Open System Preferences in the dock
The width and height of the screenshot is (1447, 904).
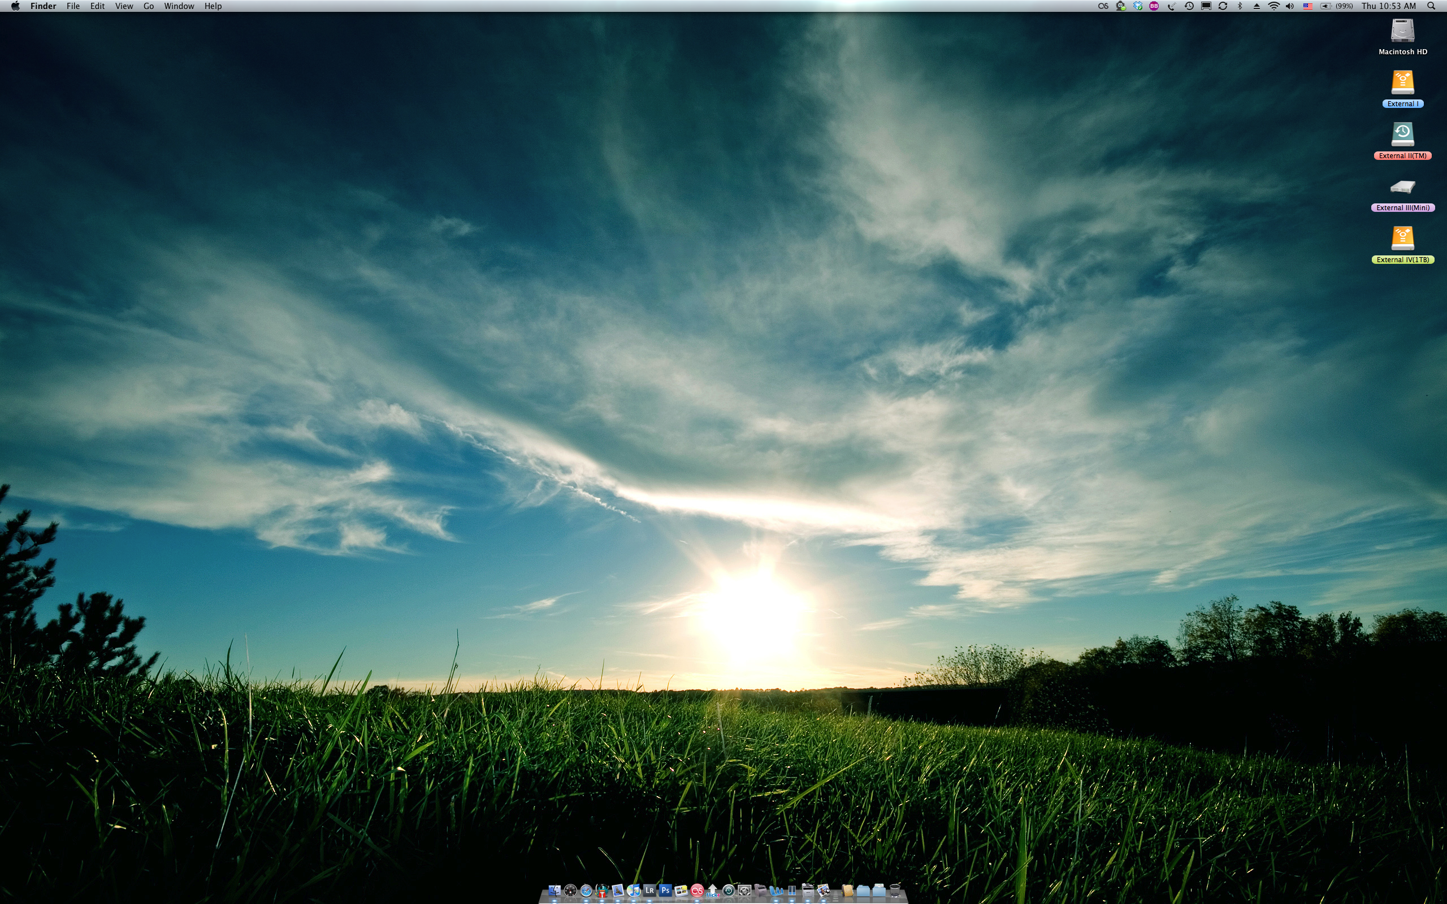pos(744,892)
